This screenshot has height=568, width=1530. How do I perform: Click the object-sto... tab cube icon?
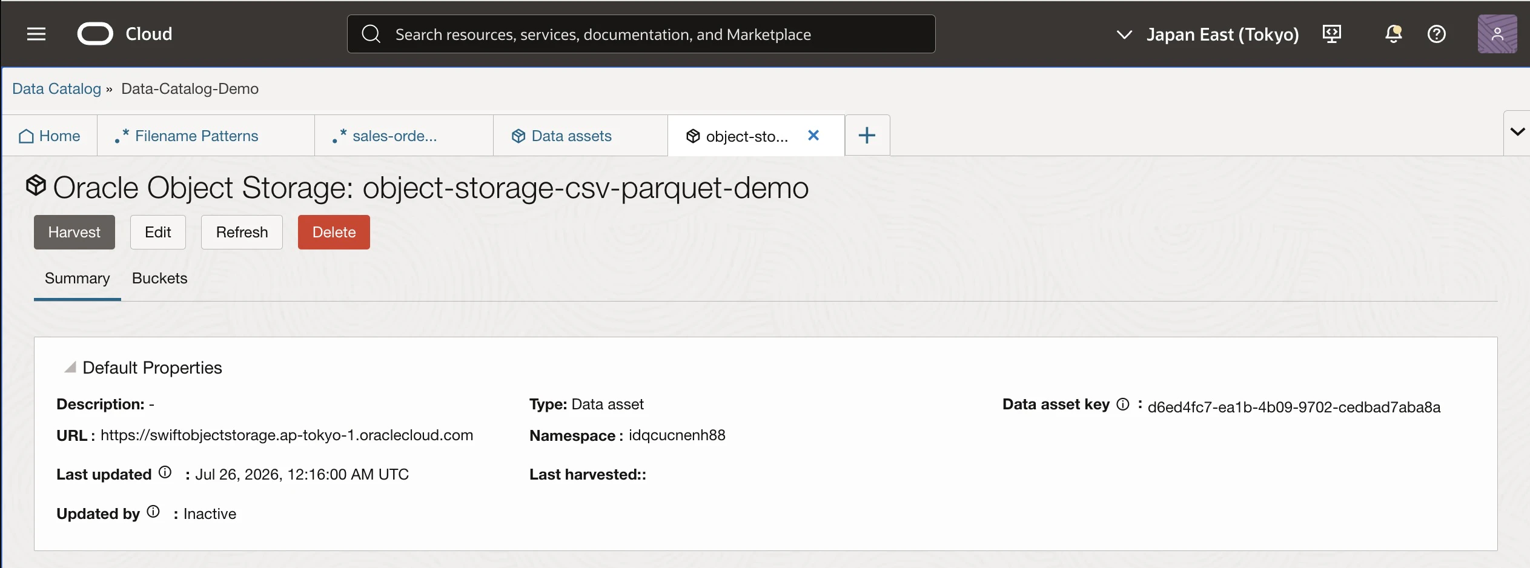coord(693,136)
